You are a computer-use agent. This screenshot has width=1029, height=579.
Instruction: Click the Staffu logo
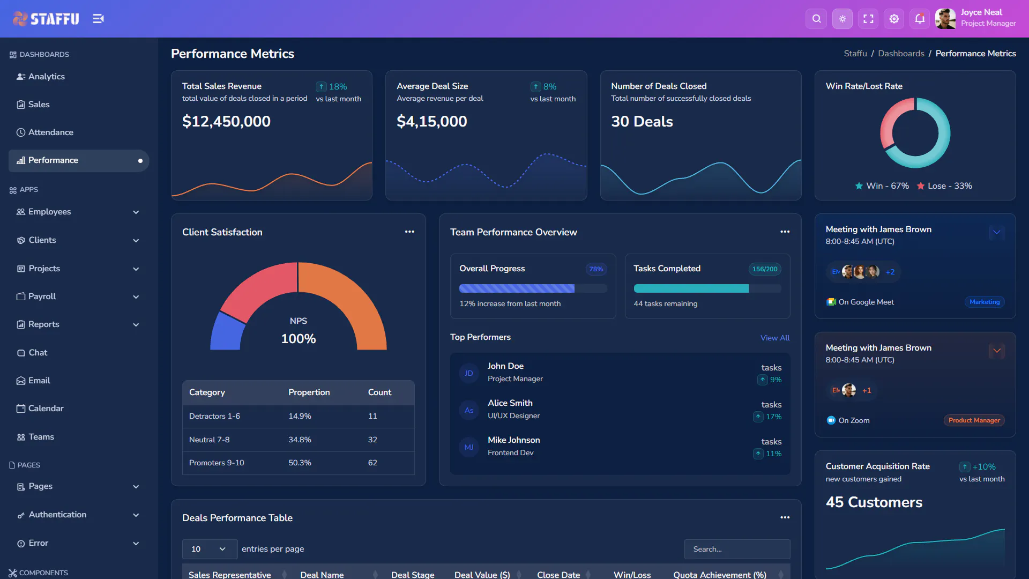point(46,19)
